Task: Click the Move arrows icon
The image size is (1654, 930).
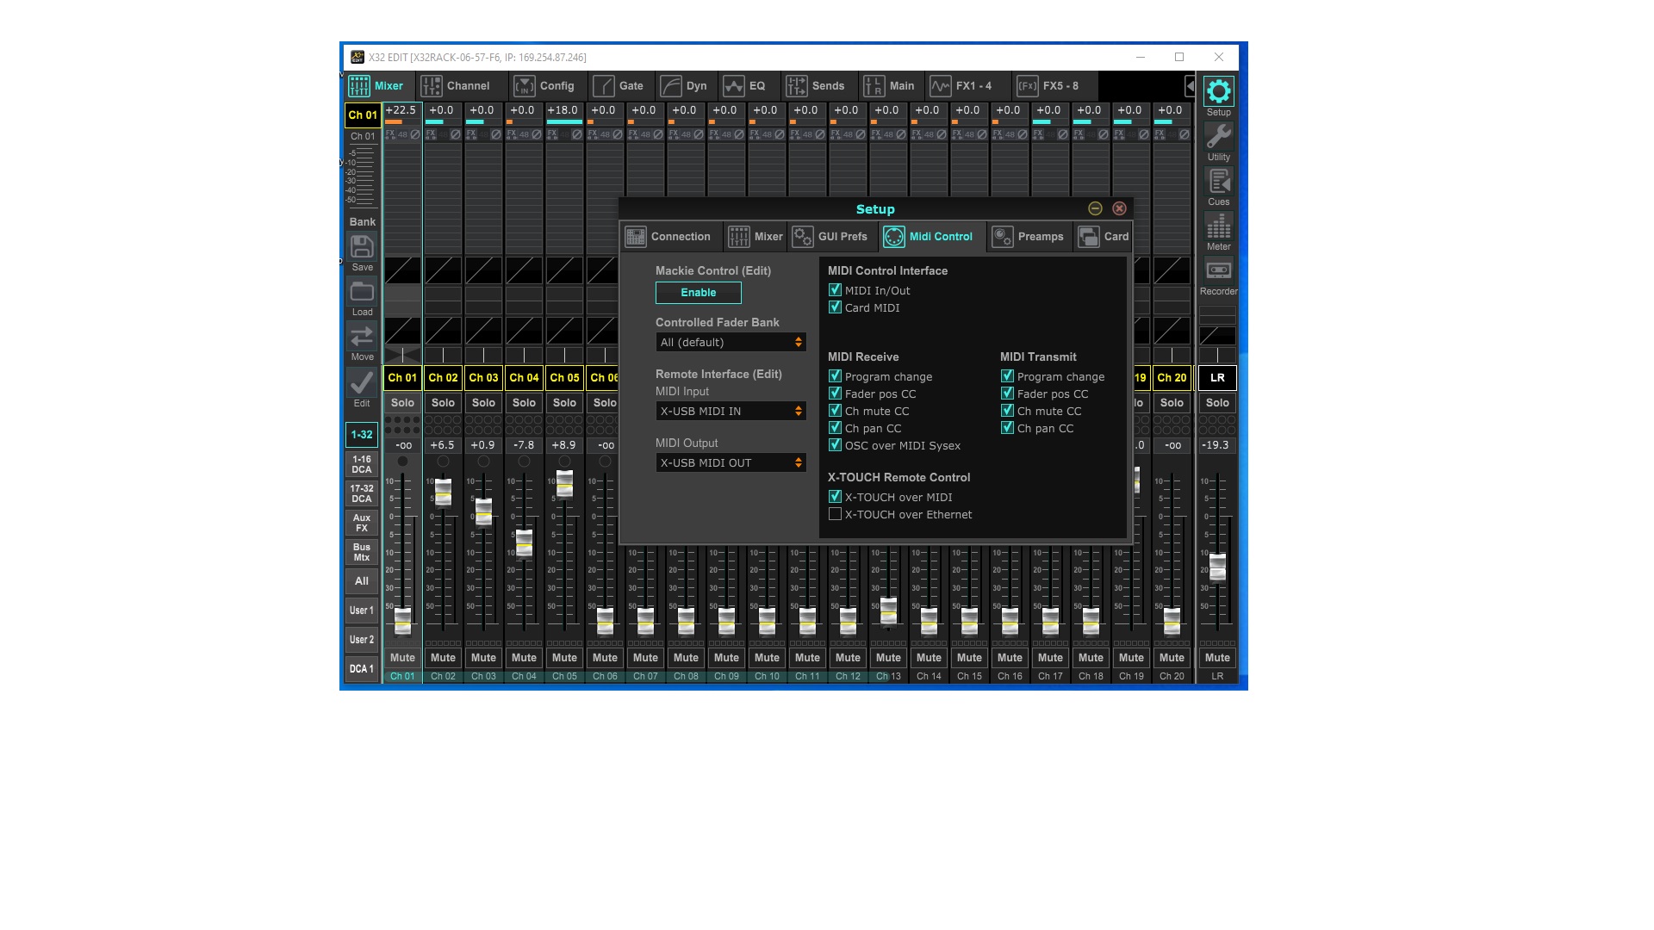Action: tap(362, 337)
